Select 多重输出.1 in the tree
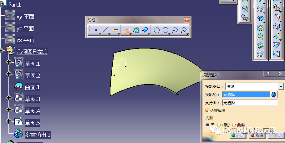Viewport: 285px width, 143px height. click(x=38, y=135)
